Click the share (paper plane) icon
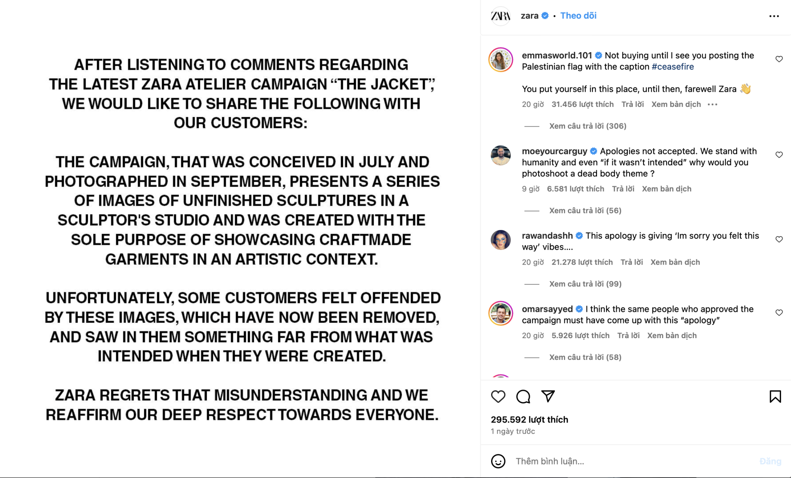 [548, 396]
